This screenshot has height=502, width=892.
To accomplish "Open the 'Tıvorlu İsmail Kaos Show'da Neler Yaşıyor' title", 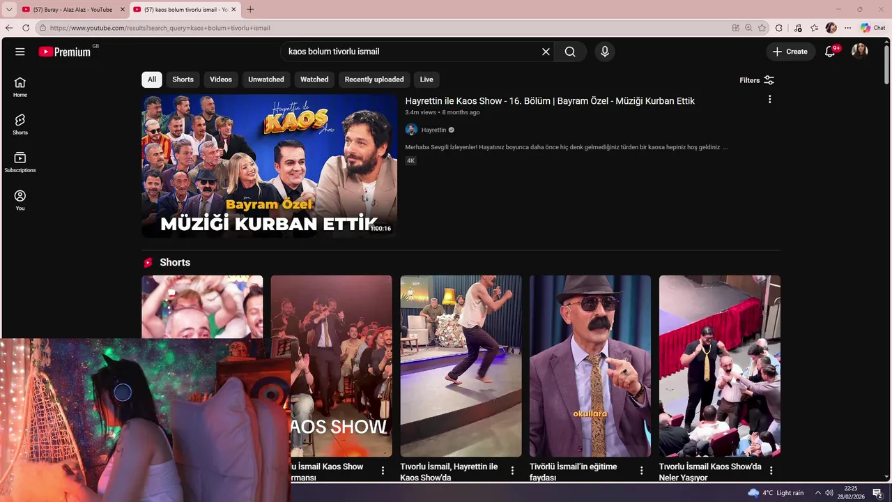I will click(710, 472).
